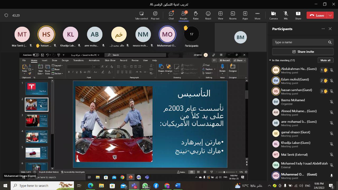Open Microsoft Edge from the taskbar
This screenshot has width=338, height=190.
91,186
